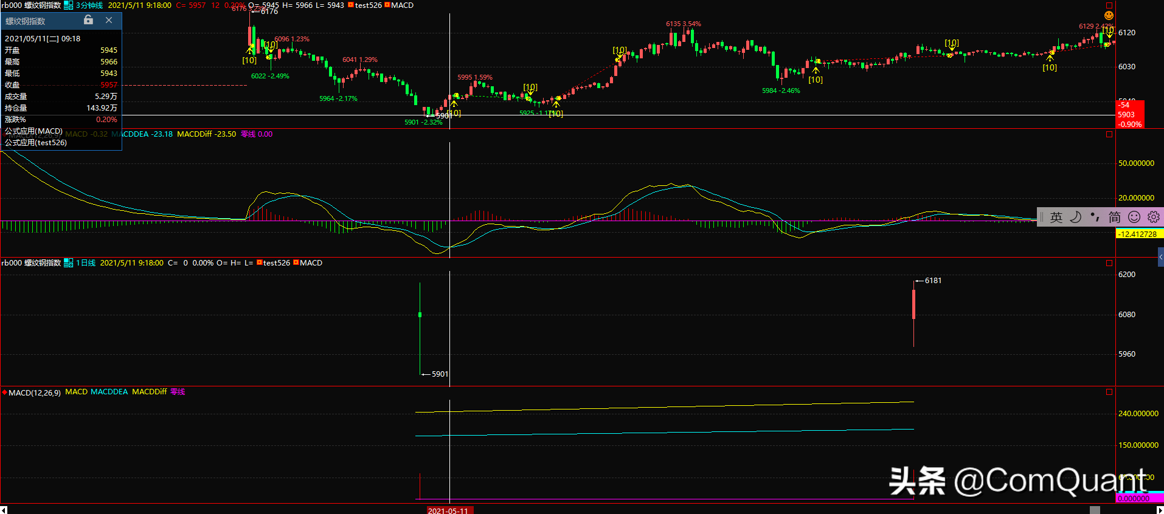Toggle the punctuation icon in the IME bar
Screen dimensions: 1164x514
pos(1095,217)
